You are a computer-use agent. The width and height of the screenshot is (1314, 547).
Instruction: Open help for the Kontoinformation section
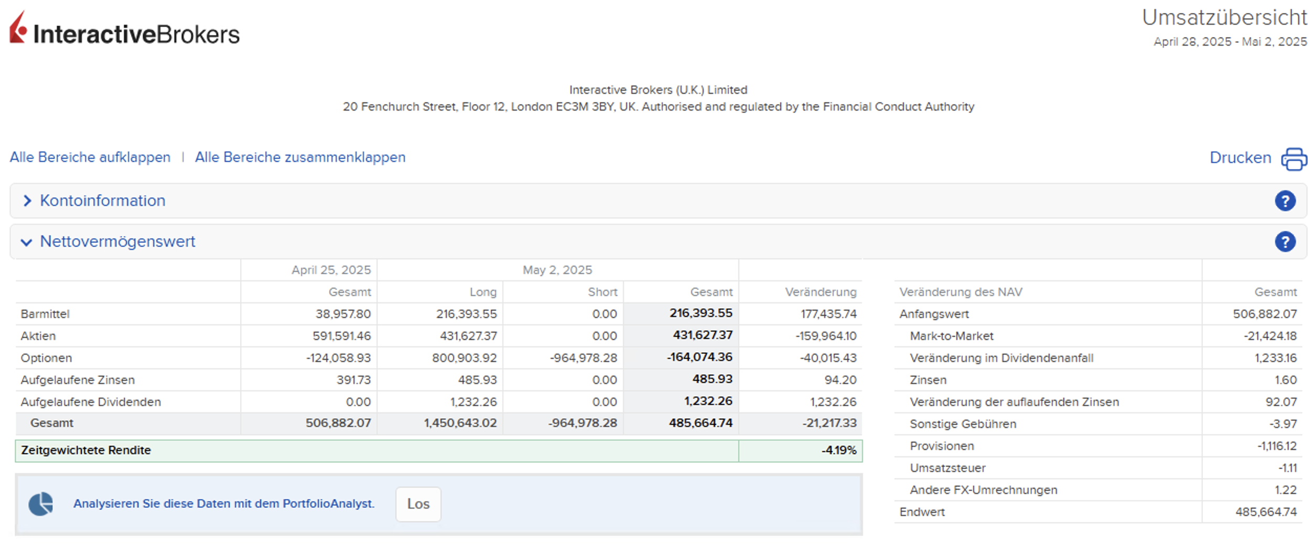coord(1285,201)
